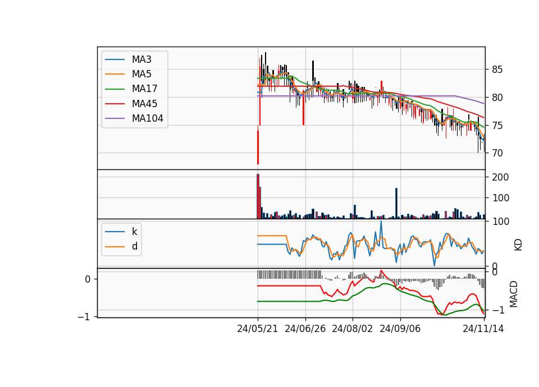
Task: Click the tallest volume bar at chart start
Action: pyautogui.click(x=258, y=196)
